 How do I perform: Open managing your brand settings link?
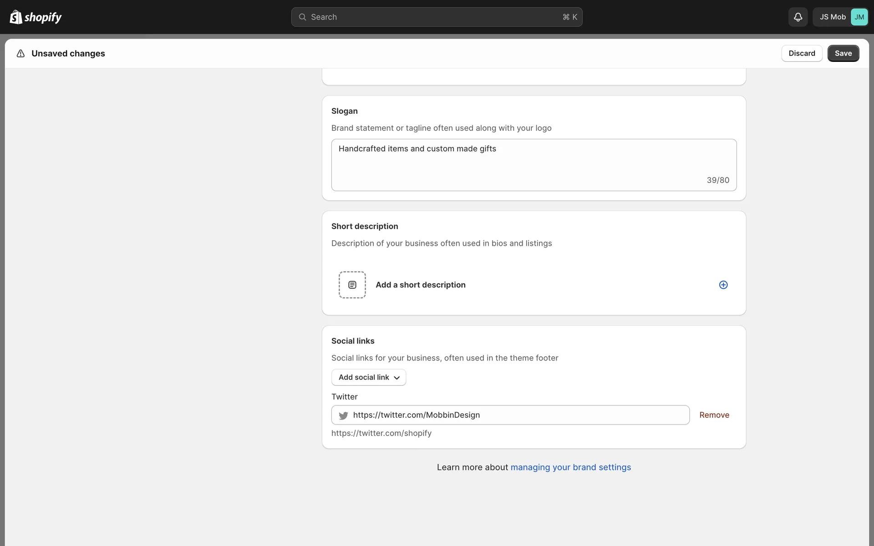[570, 467]
